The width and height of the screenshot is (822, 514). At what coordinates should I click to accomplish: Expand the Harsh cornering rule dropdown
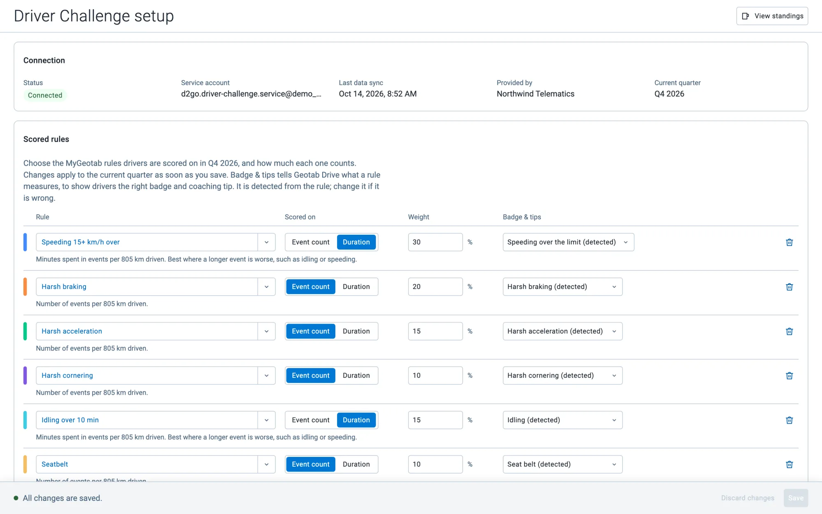(x=266, y=375)
